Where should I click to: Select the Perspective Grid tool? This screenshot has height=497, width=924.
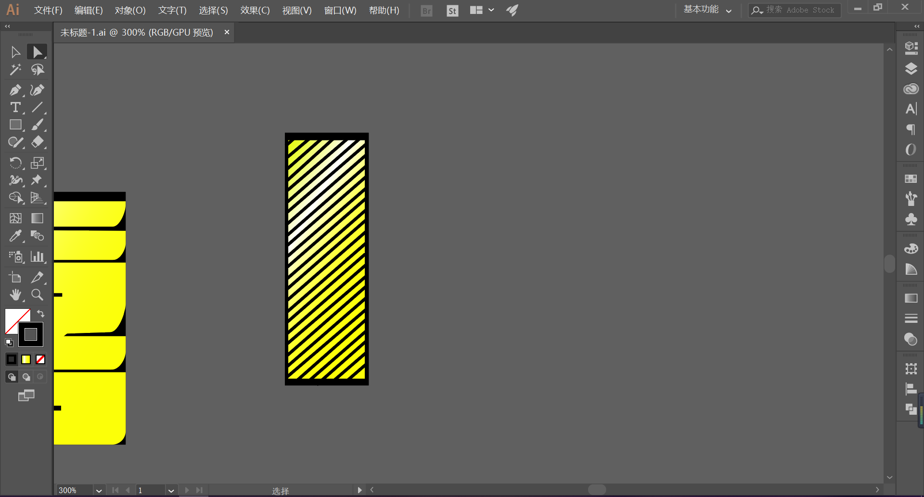click(37, 198)
